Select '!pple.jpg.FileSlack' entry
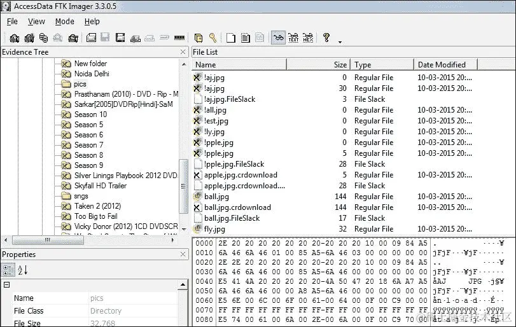This screenshot has width=516, height=327. [234, 164]
